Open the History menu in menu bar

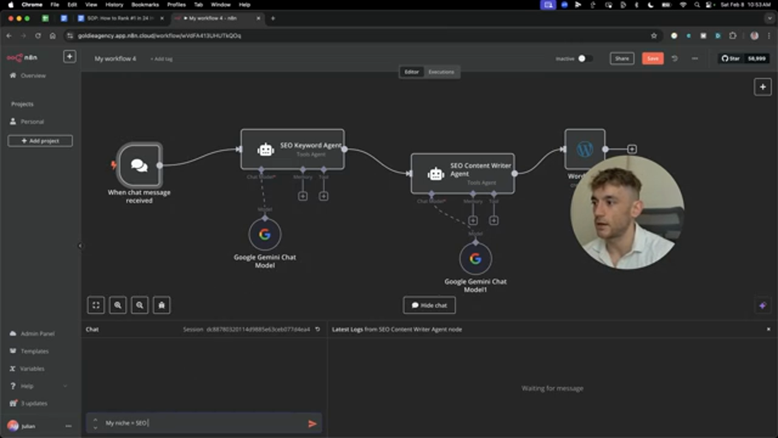pos(114,5)
